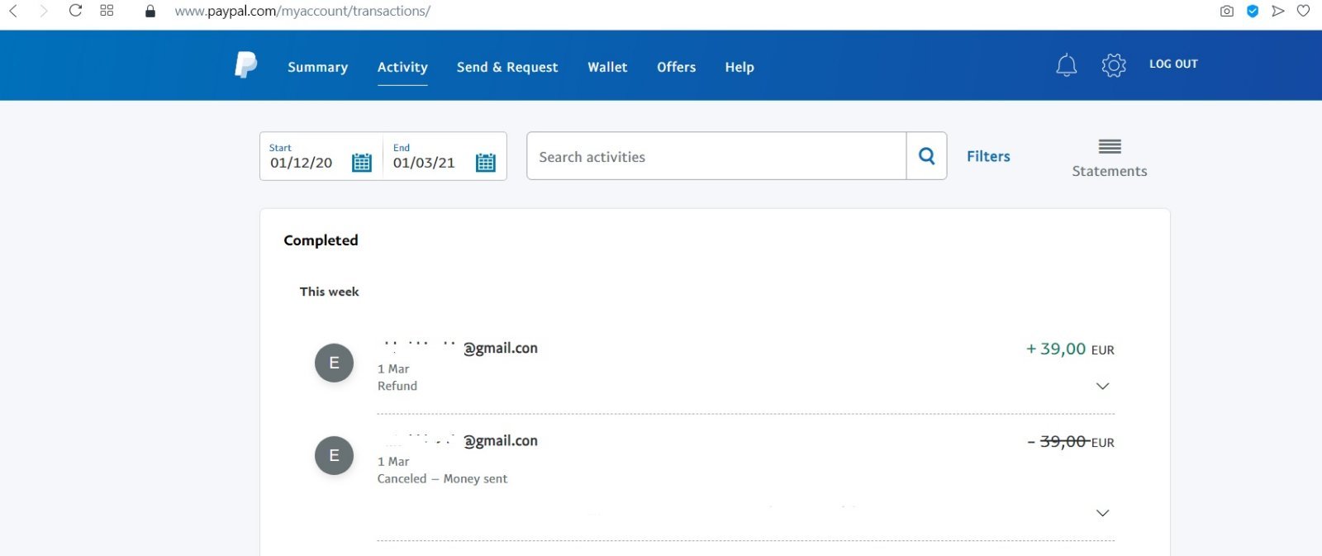Click the magnifier search button
The width and height of the screenshot is (1322, 556).
tap(926, 156)
